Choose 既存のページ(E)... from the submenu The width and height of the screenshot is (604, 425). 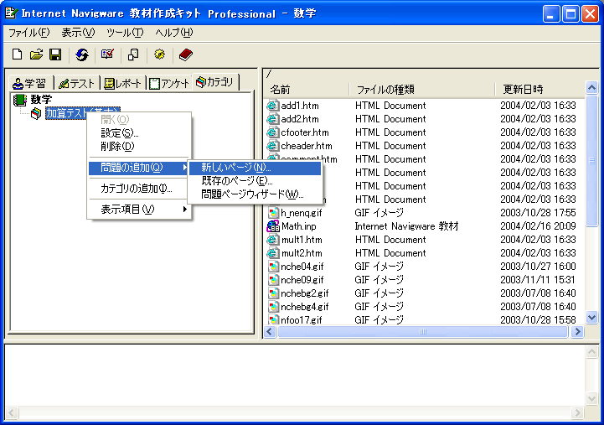[x=237, y=181]
